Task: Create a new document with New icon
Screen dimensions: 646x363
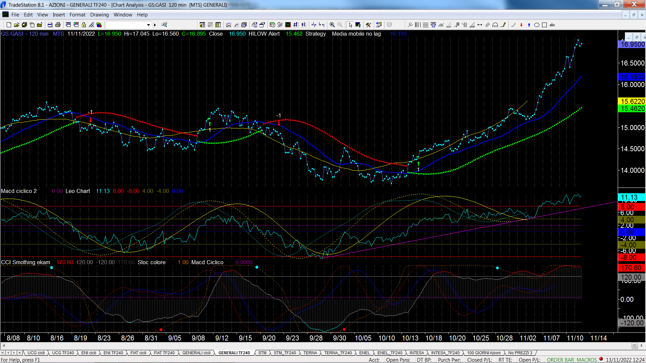Action: coord(9,25)
